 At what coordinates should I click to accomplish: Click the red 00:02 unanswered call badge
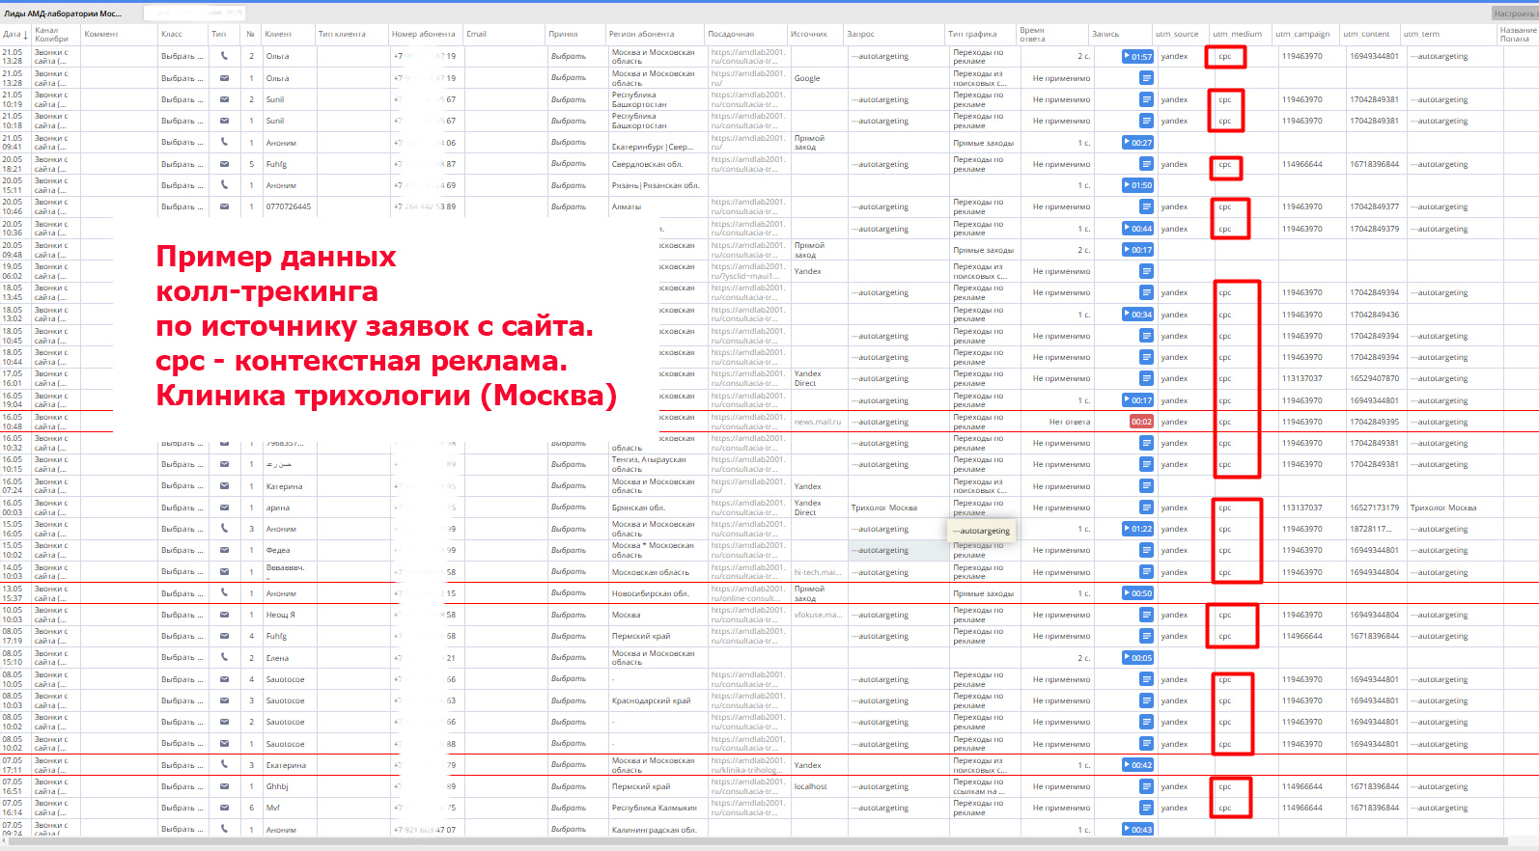tap(1141, 422)
